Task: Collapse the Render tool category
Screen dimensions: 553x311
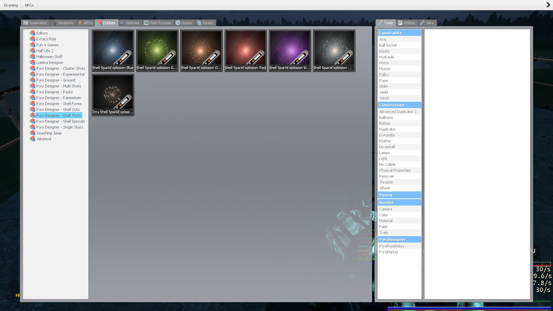Action: click(399, 202)
